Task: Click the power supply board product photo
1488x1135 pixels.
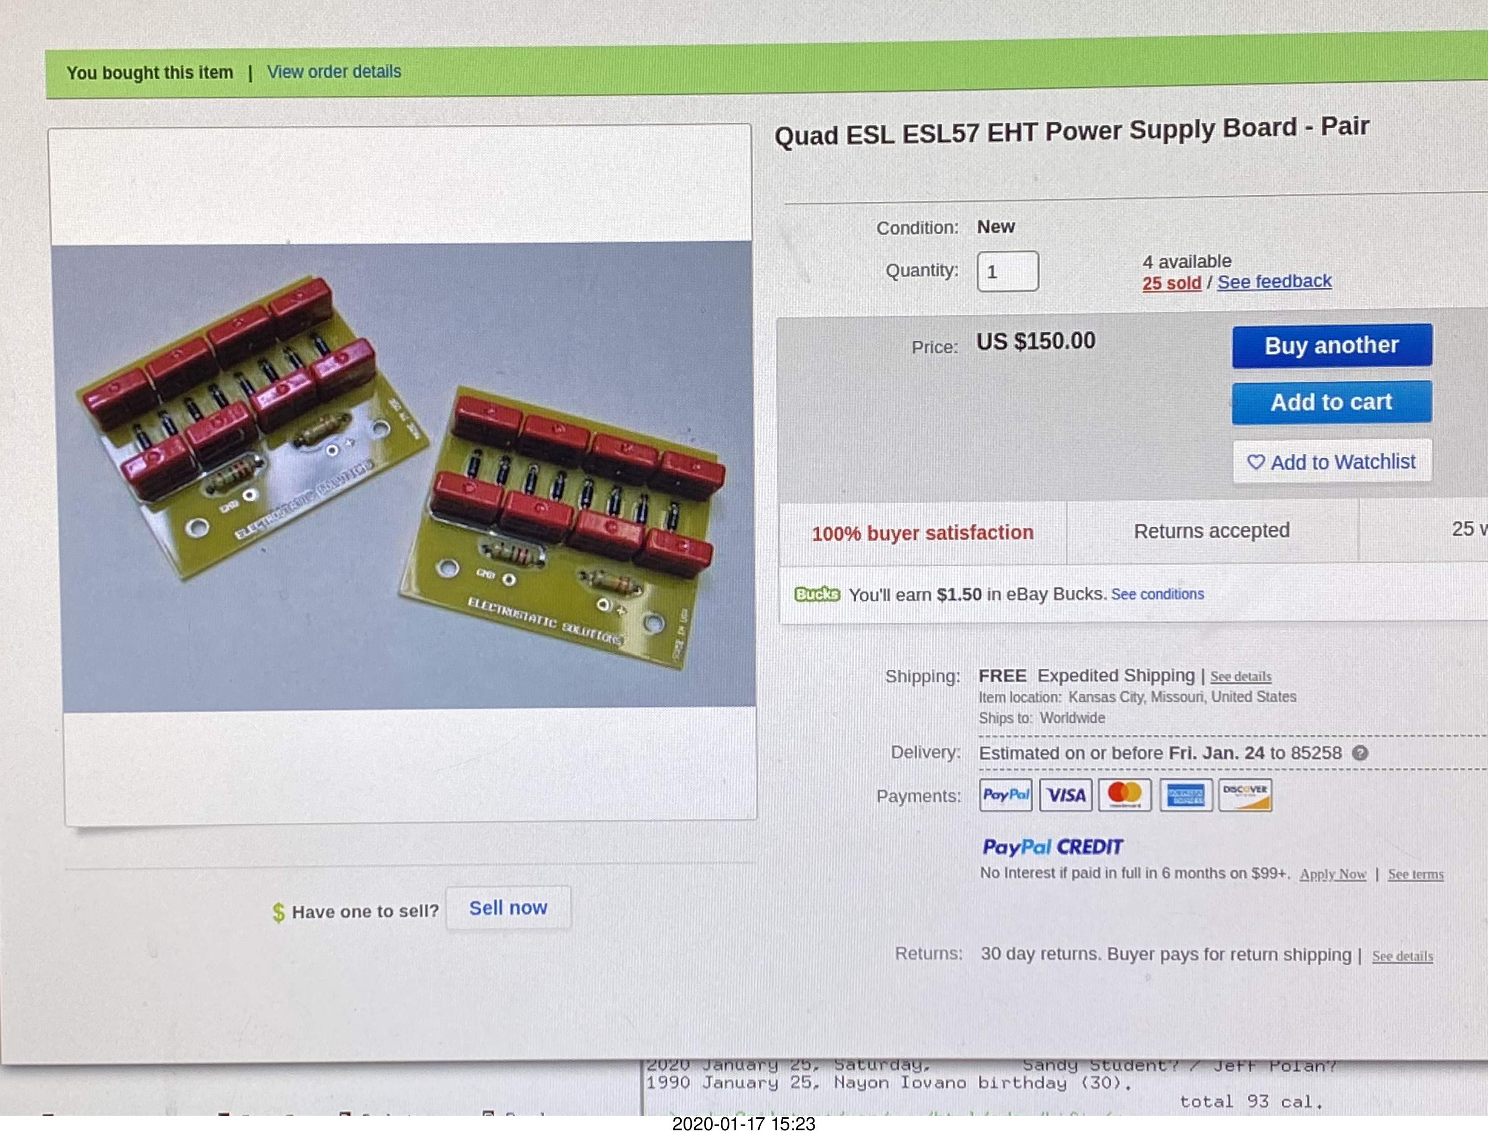Action: point(403,476)
